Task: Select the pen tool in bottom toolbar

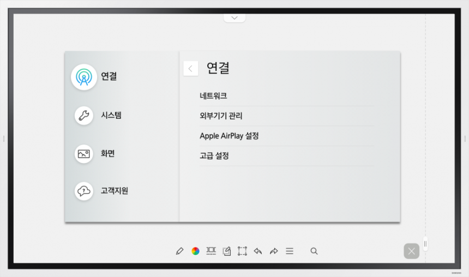Action: (x=179, y=251)
